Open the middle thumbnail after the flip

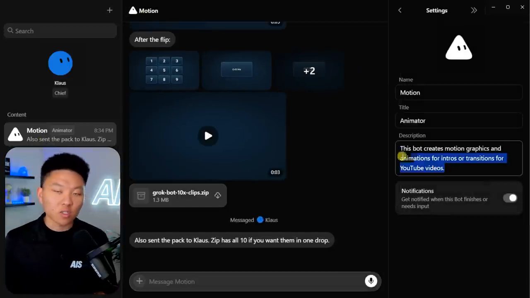coord(236,70)
